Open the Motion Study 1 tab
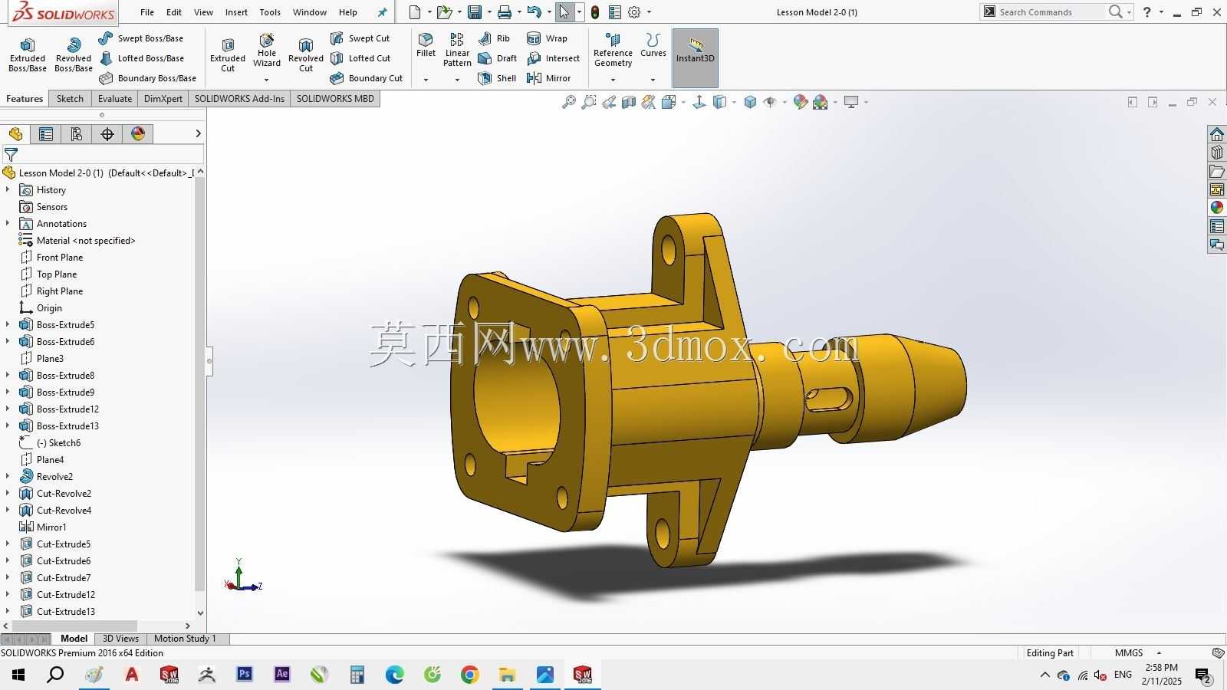Screen dimensions: 1227x690 [185, 639]
